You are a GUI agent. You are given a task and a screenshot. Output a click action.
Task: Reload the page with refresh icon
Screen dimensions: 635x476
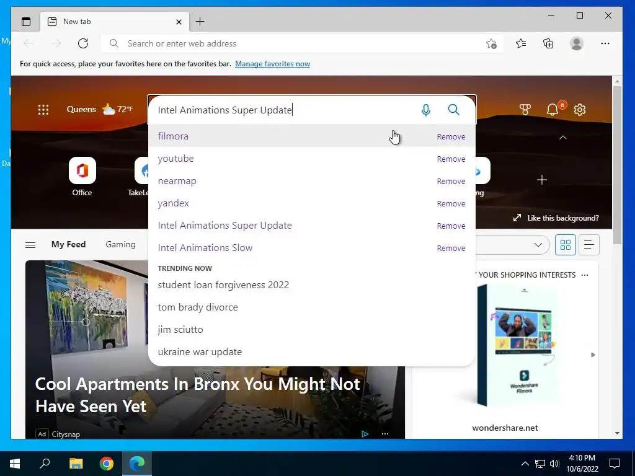(x=83, y=43)
